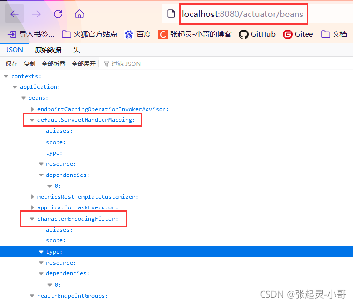
Task: Go back with the browser back arrow
Action: 15,14
